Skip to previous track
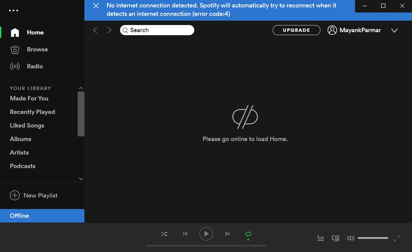The image size is (412, 252). [x=185, y=234]
